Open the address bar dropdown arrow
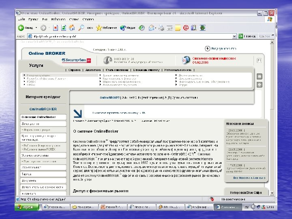Image resolution: width=292 pixels, height=219 pixels. click(234, 36)
